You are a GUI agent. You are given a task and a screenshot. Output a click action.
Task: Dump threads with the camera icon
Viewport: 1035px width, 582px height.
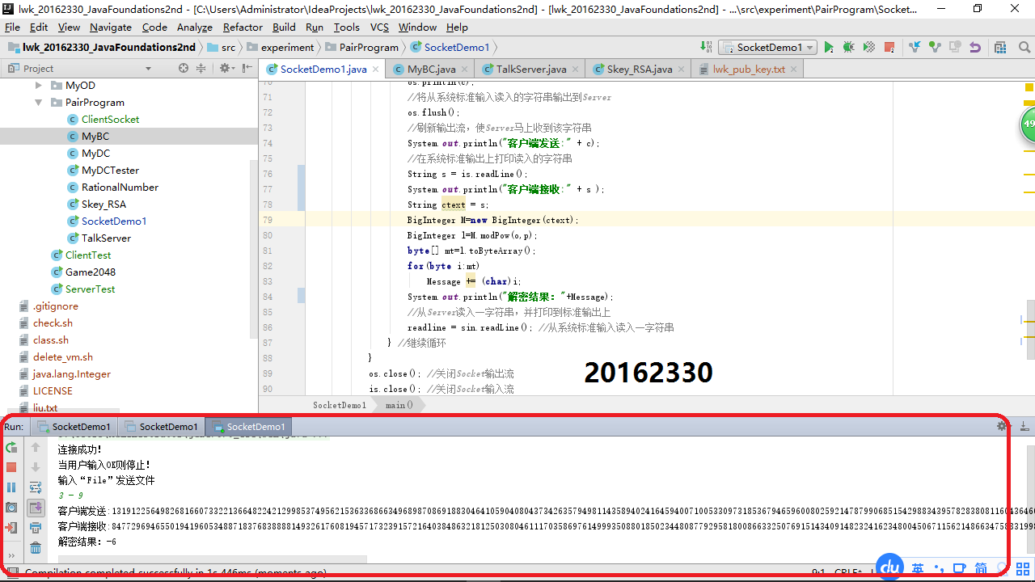pyautogui.click(x=11, y=507)
